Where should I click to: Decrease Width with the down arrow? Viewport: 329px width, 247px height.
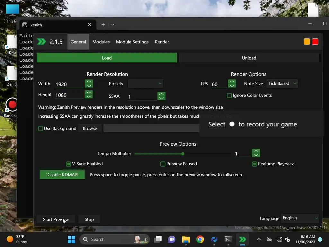click(x=89, y=86)
